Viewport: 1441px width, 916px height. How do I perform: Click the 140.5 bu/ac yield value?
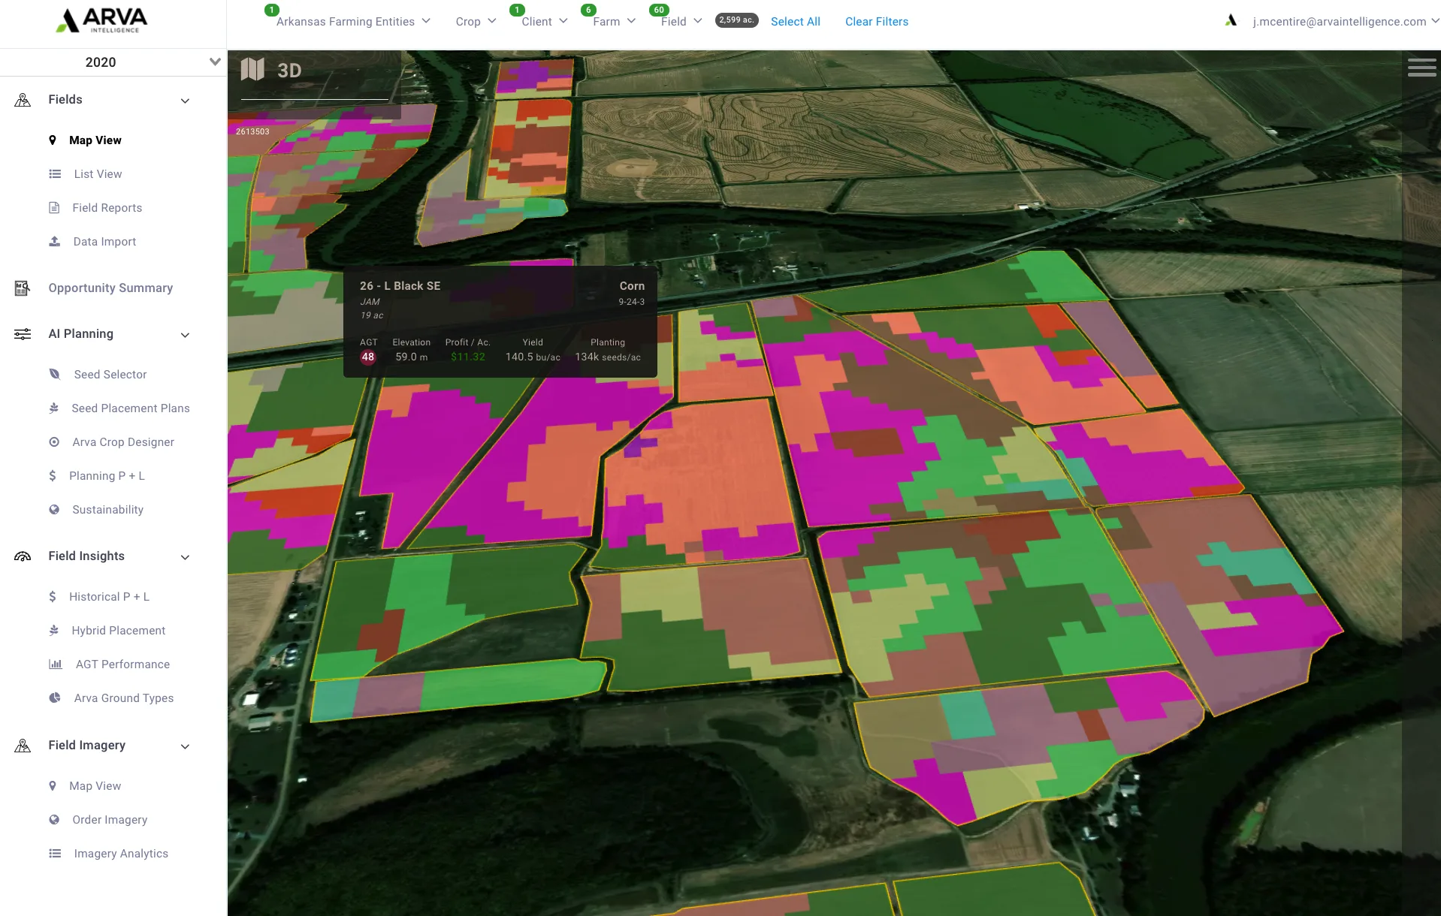click(533, 357)
